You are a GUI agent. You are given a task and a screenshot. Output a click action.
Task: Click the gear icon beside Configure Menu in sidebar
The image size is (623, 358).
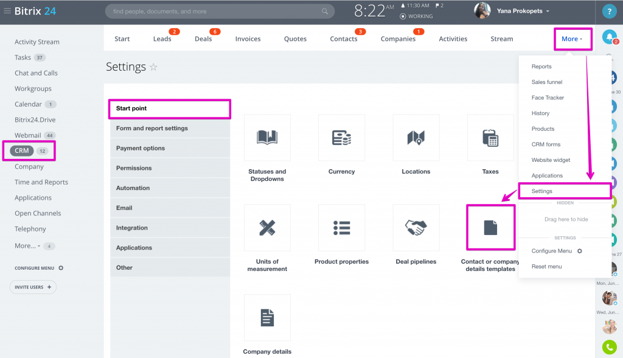click(61, 268)
